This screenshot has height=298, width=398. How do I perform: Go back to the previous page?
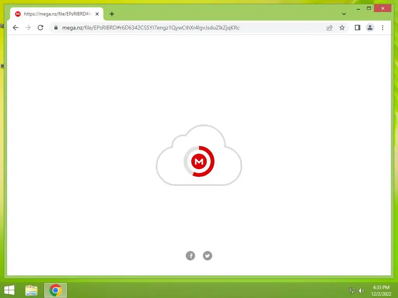(16, 28)
